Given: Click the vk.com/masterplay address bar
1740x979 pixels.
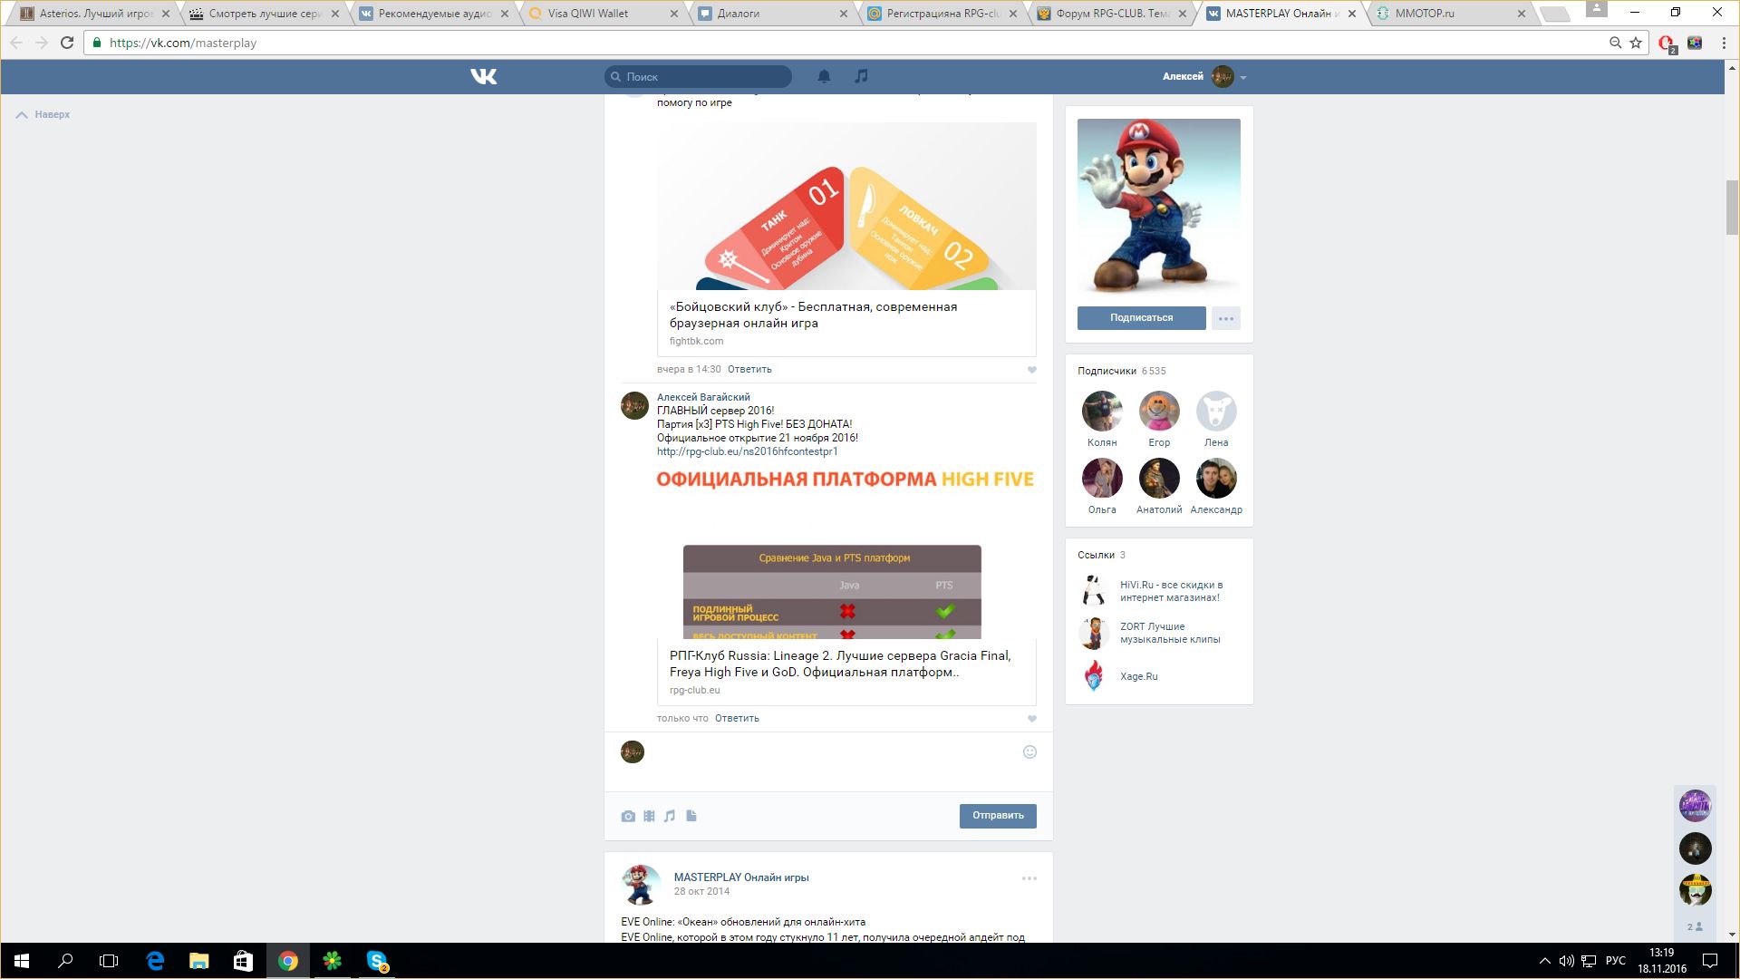Looking at the screenshot, I should coord(852,43).
